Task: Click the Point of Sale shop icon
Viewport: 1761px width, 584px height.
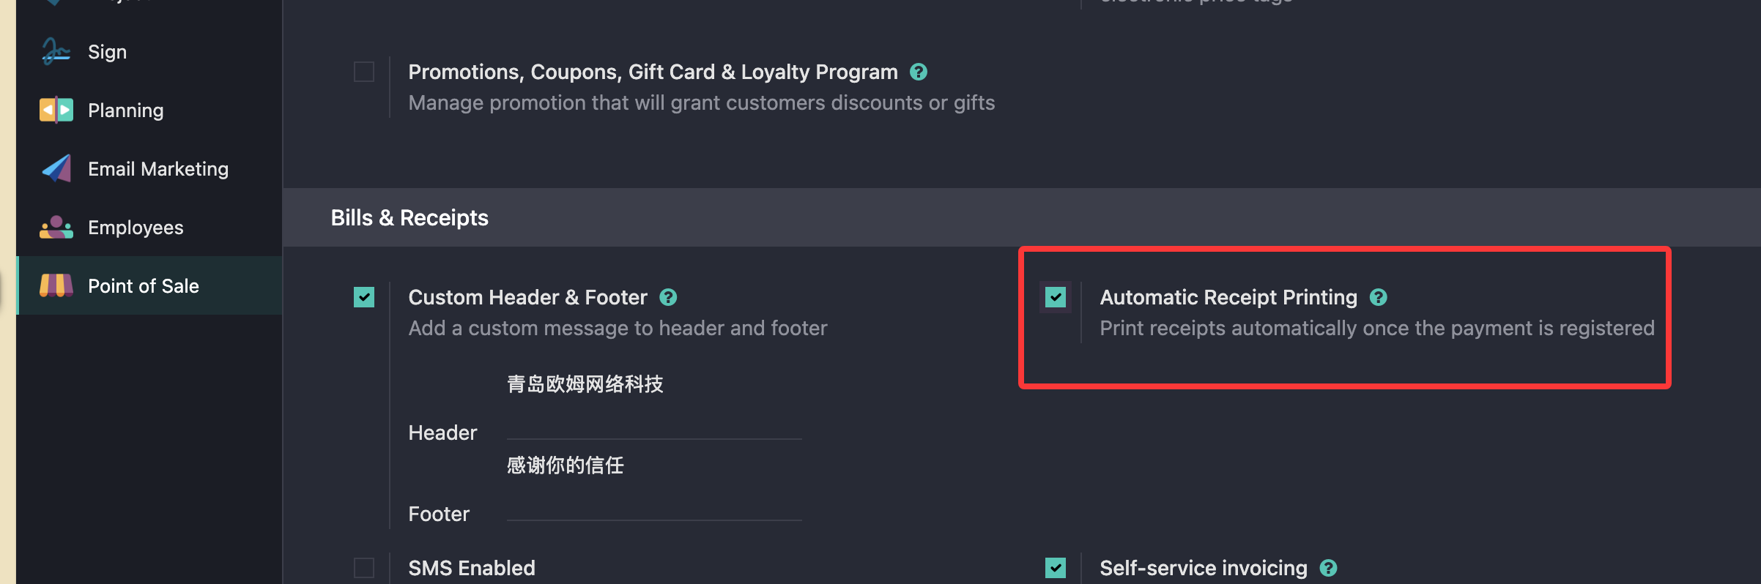Action: pyautogui.click(x=56, y=286)
